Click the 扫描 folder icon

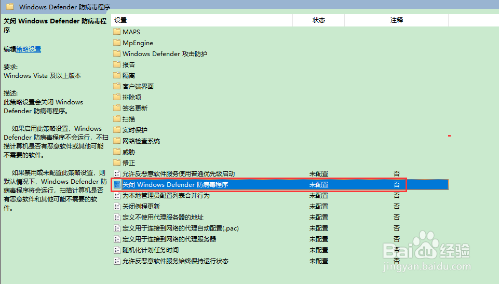(x=117, y=118)
